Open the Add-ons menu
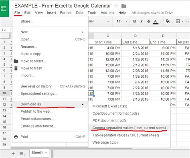190x158 pixels. [107, 13]
